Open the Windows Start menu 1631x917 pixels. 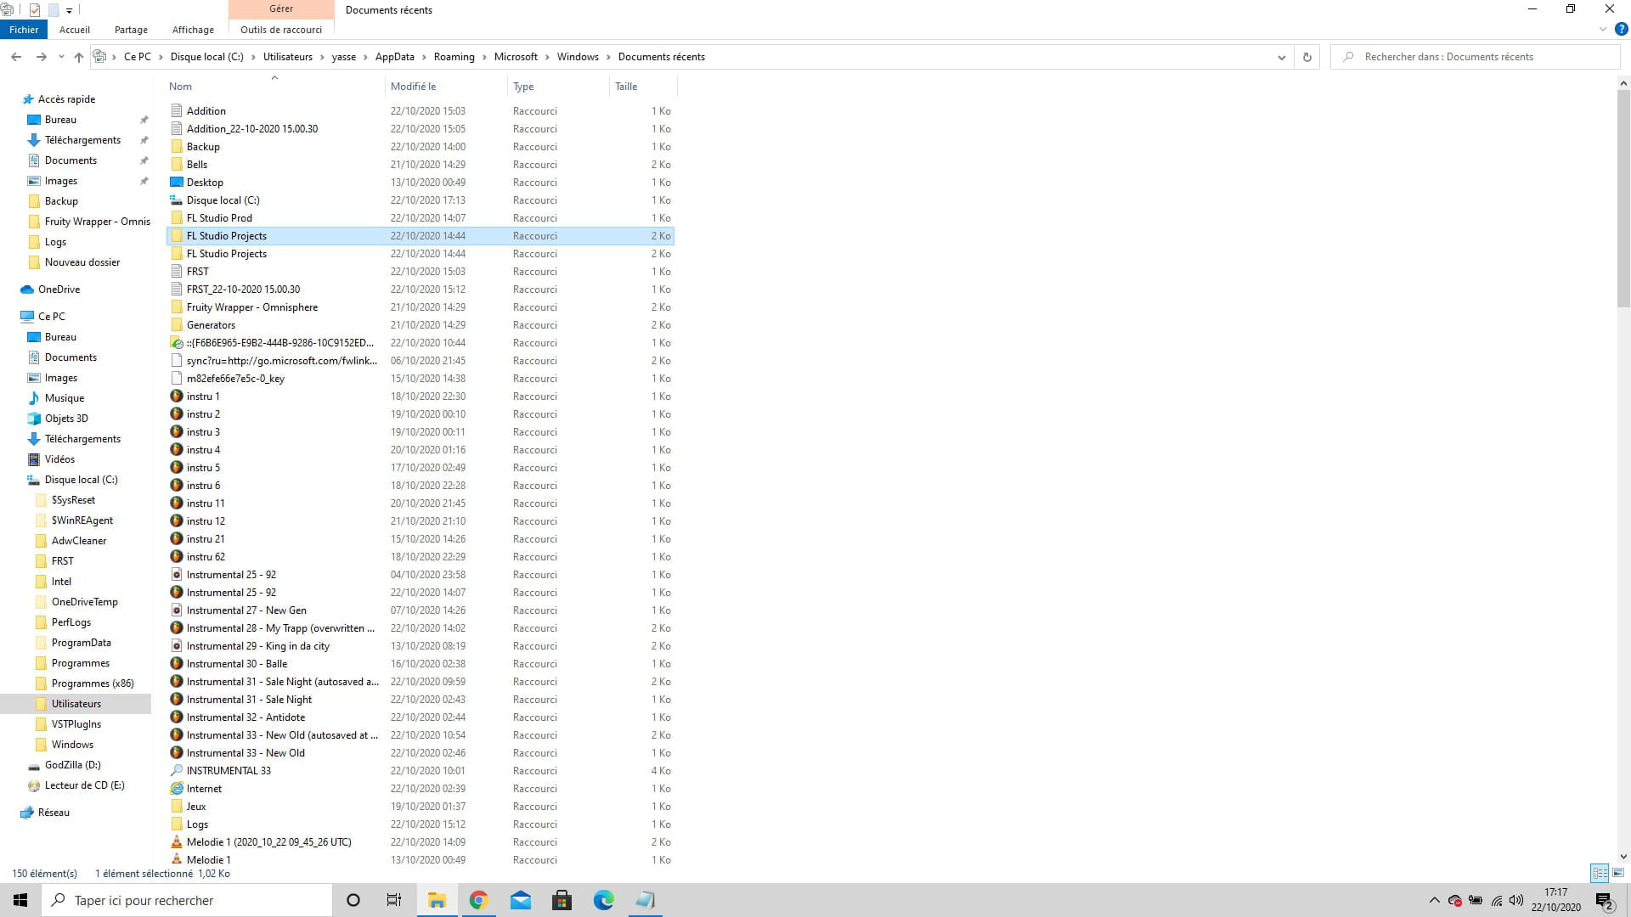20,900
